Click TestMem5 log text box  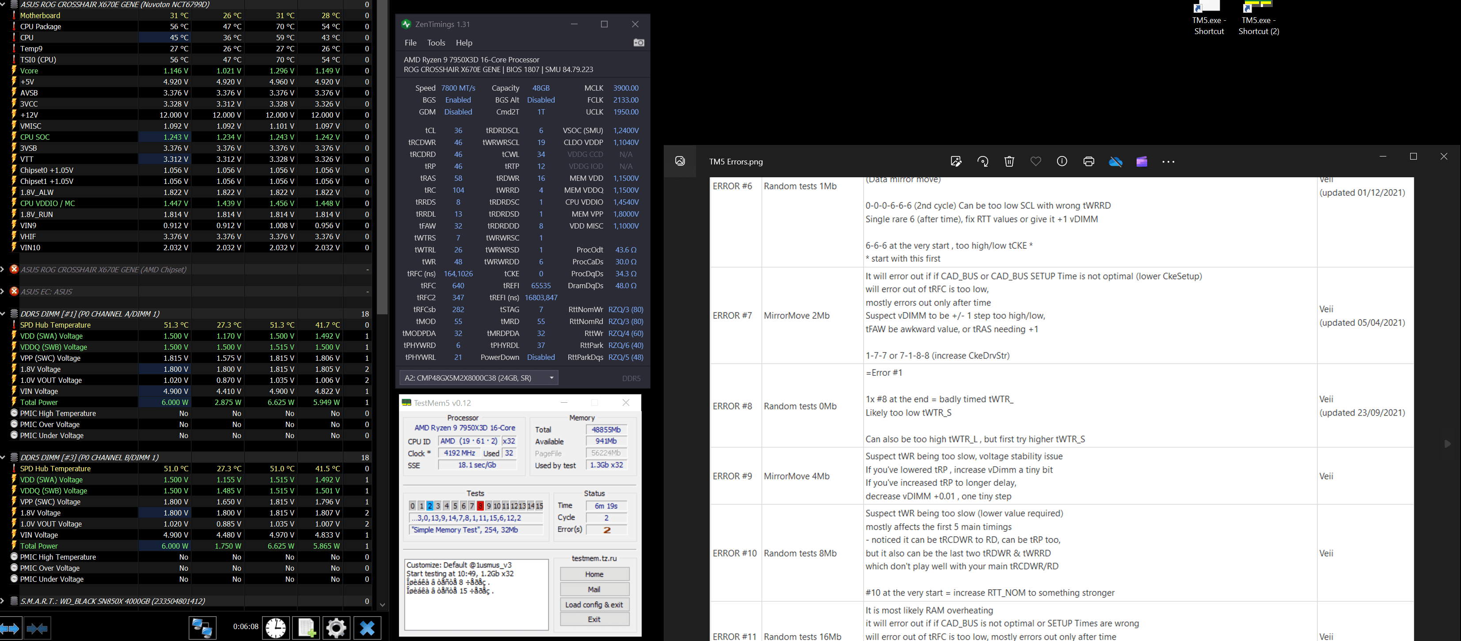point(476,595)
